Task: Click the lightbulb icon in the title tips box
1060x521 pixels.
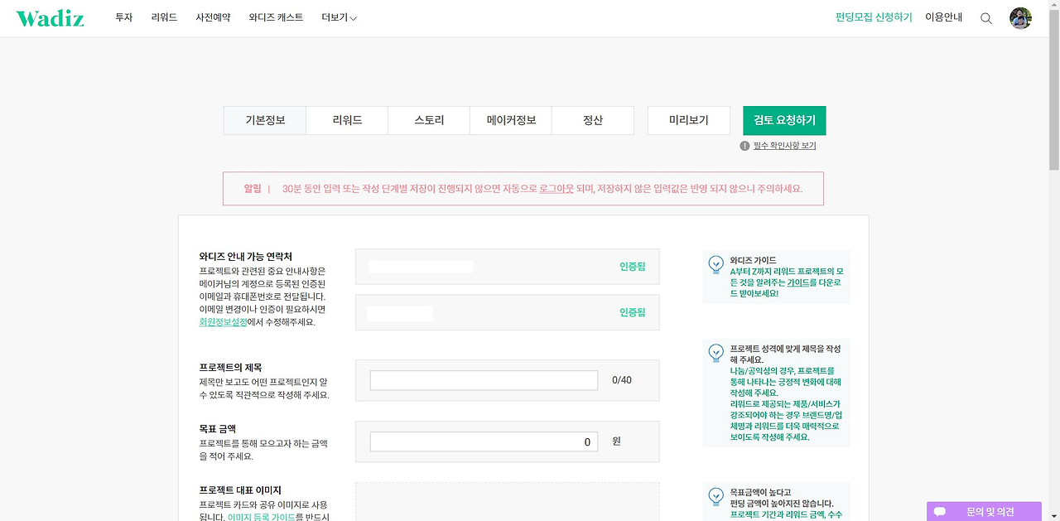Action: pos(716,353)
